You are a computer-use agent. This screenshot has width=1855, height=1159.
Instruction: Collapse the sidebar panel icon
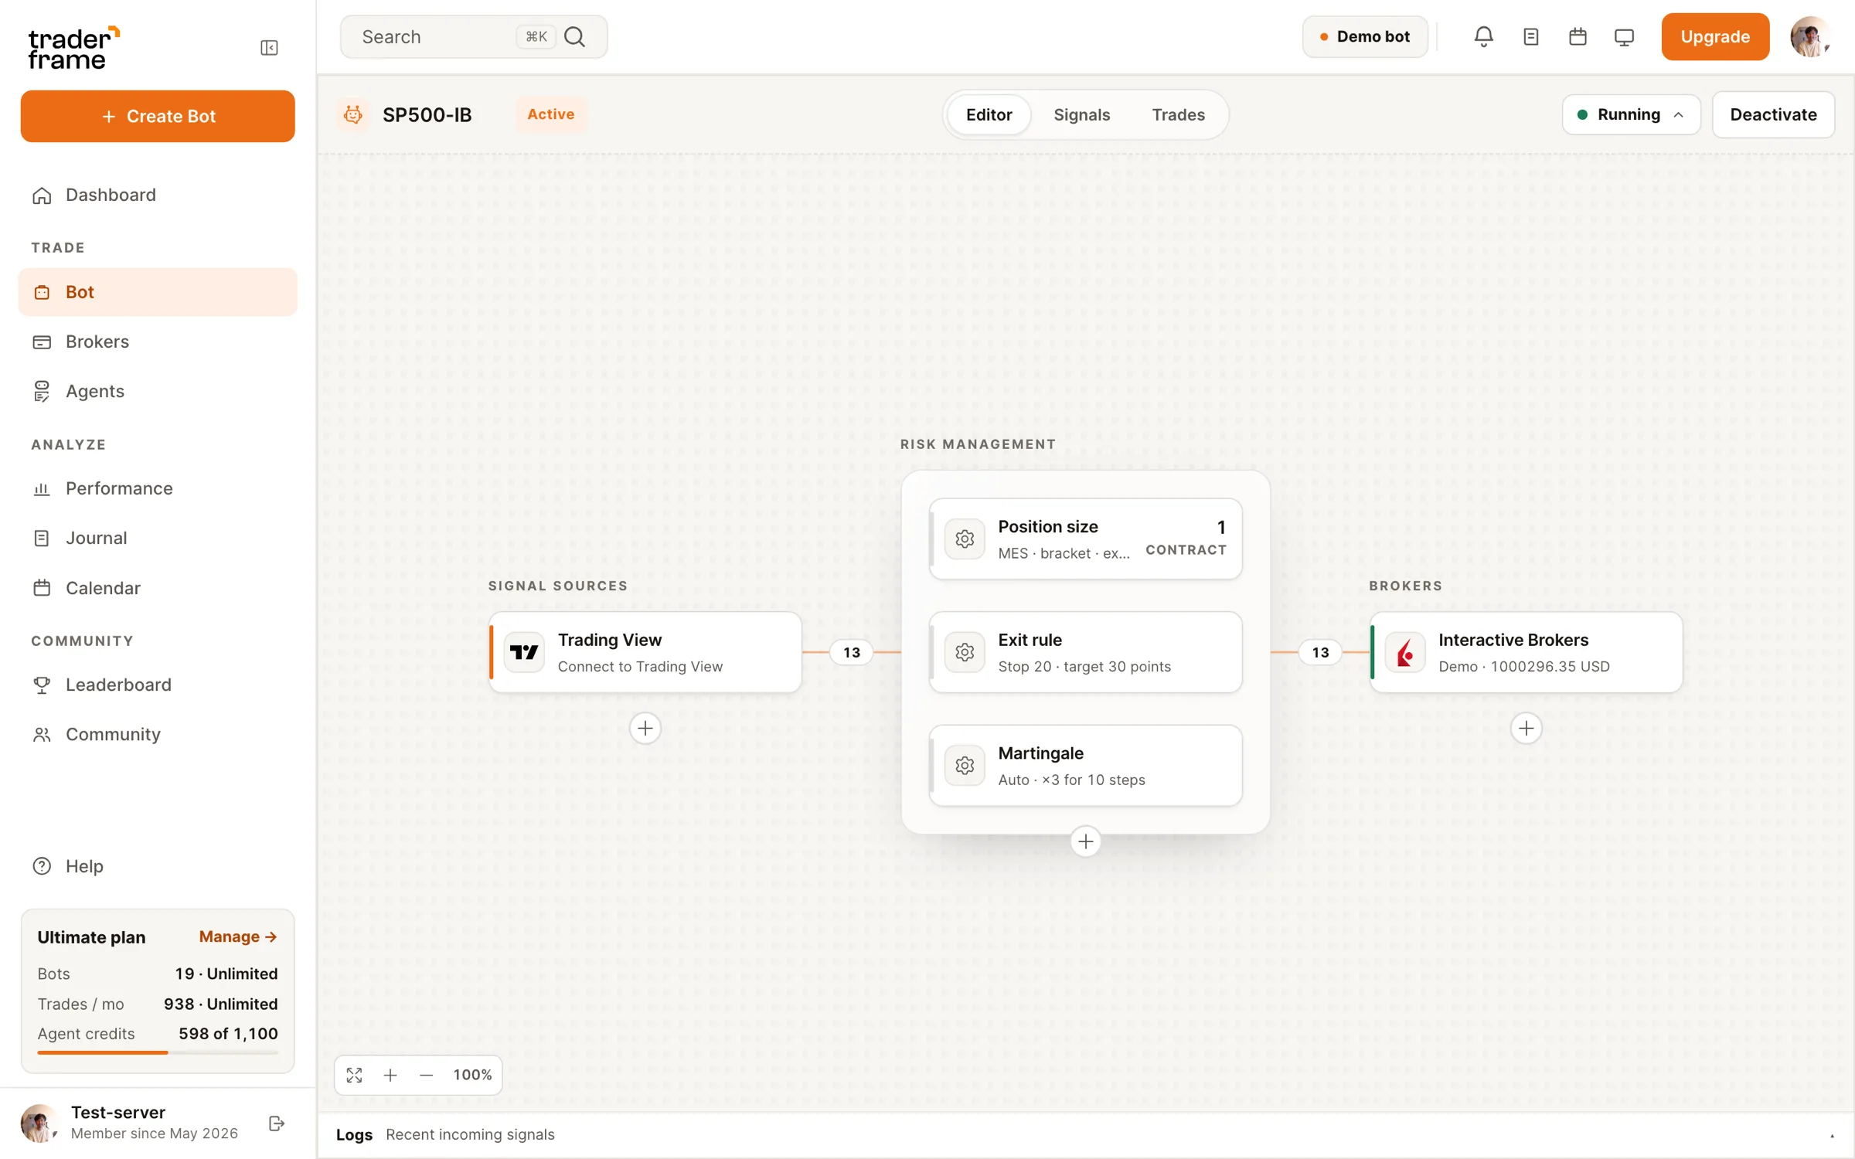click(269, 48)
